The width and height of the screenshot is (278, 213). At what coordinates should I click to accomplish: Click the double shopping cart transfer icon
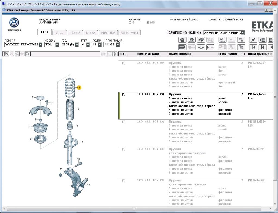241,40
